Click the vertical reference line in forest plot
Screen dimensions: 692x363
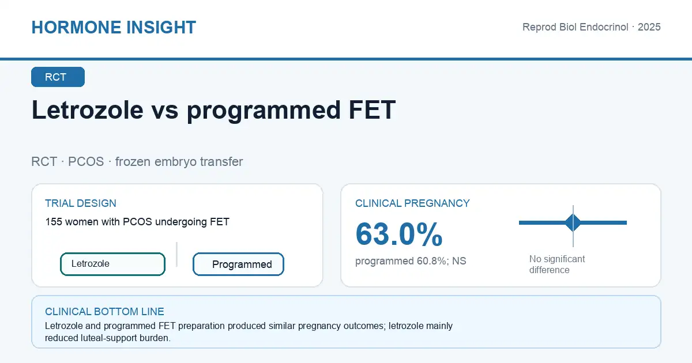(x=573, y=226)
